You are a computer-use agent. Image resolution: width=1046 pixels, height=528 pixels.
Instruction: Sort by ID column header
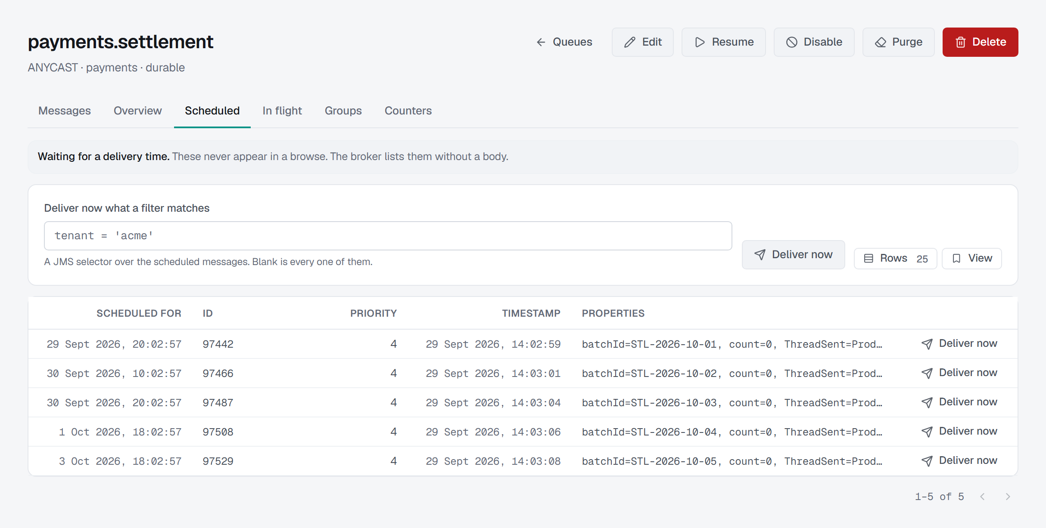[x=208, y=313]
